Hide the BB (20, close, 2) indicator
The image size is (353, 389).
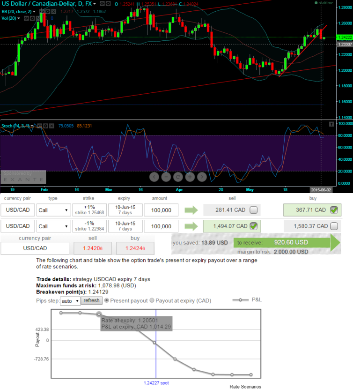[x=42, y=11]
